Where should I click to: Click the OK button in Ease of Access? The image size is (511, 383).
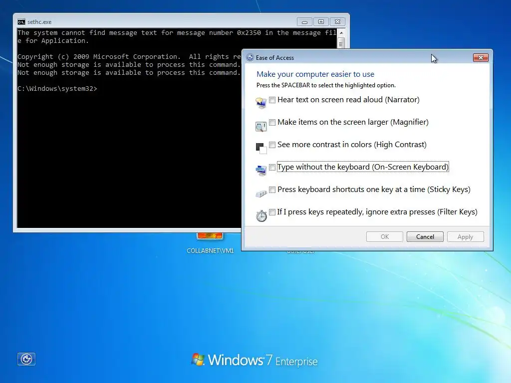point(385,237)
